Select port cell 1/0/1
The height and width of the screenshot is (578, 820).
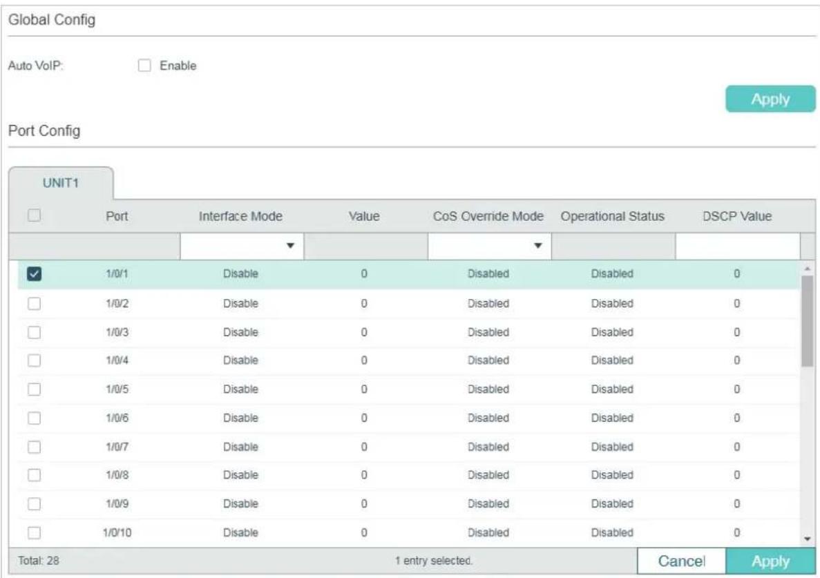pos(117,274)
